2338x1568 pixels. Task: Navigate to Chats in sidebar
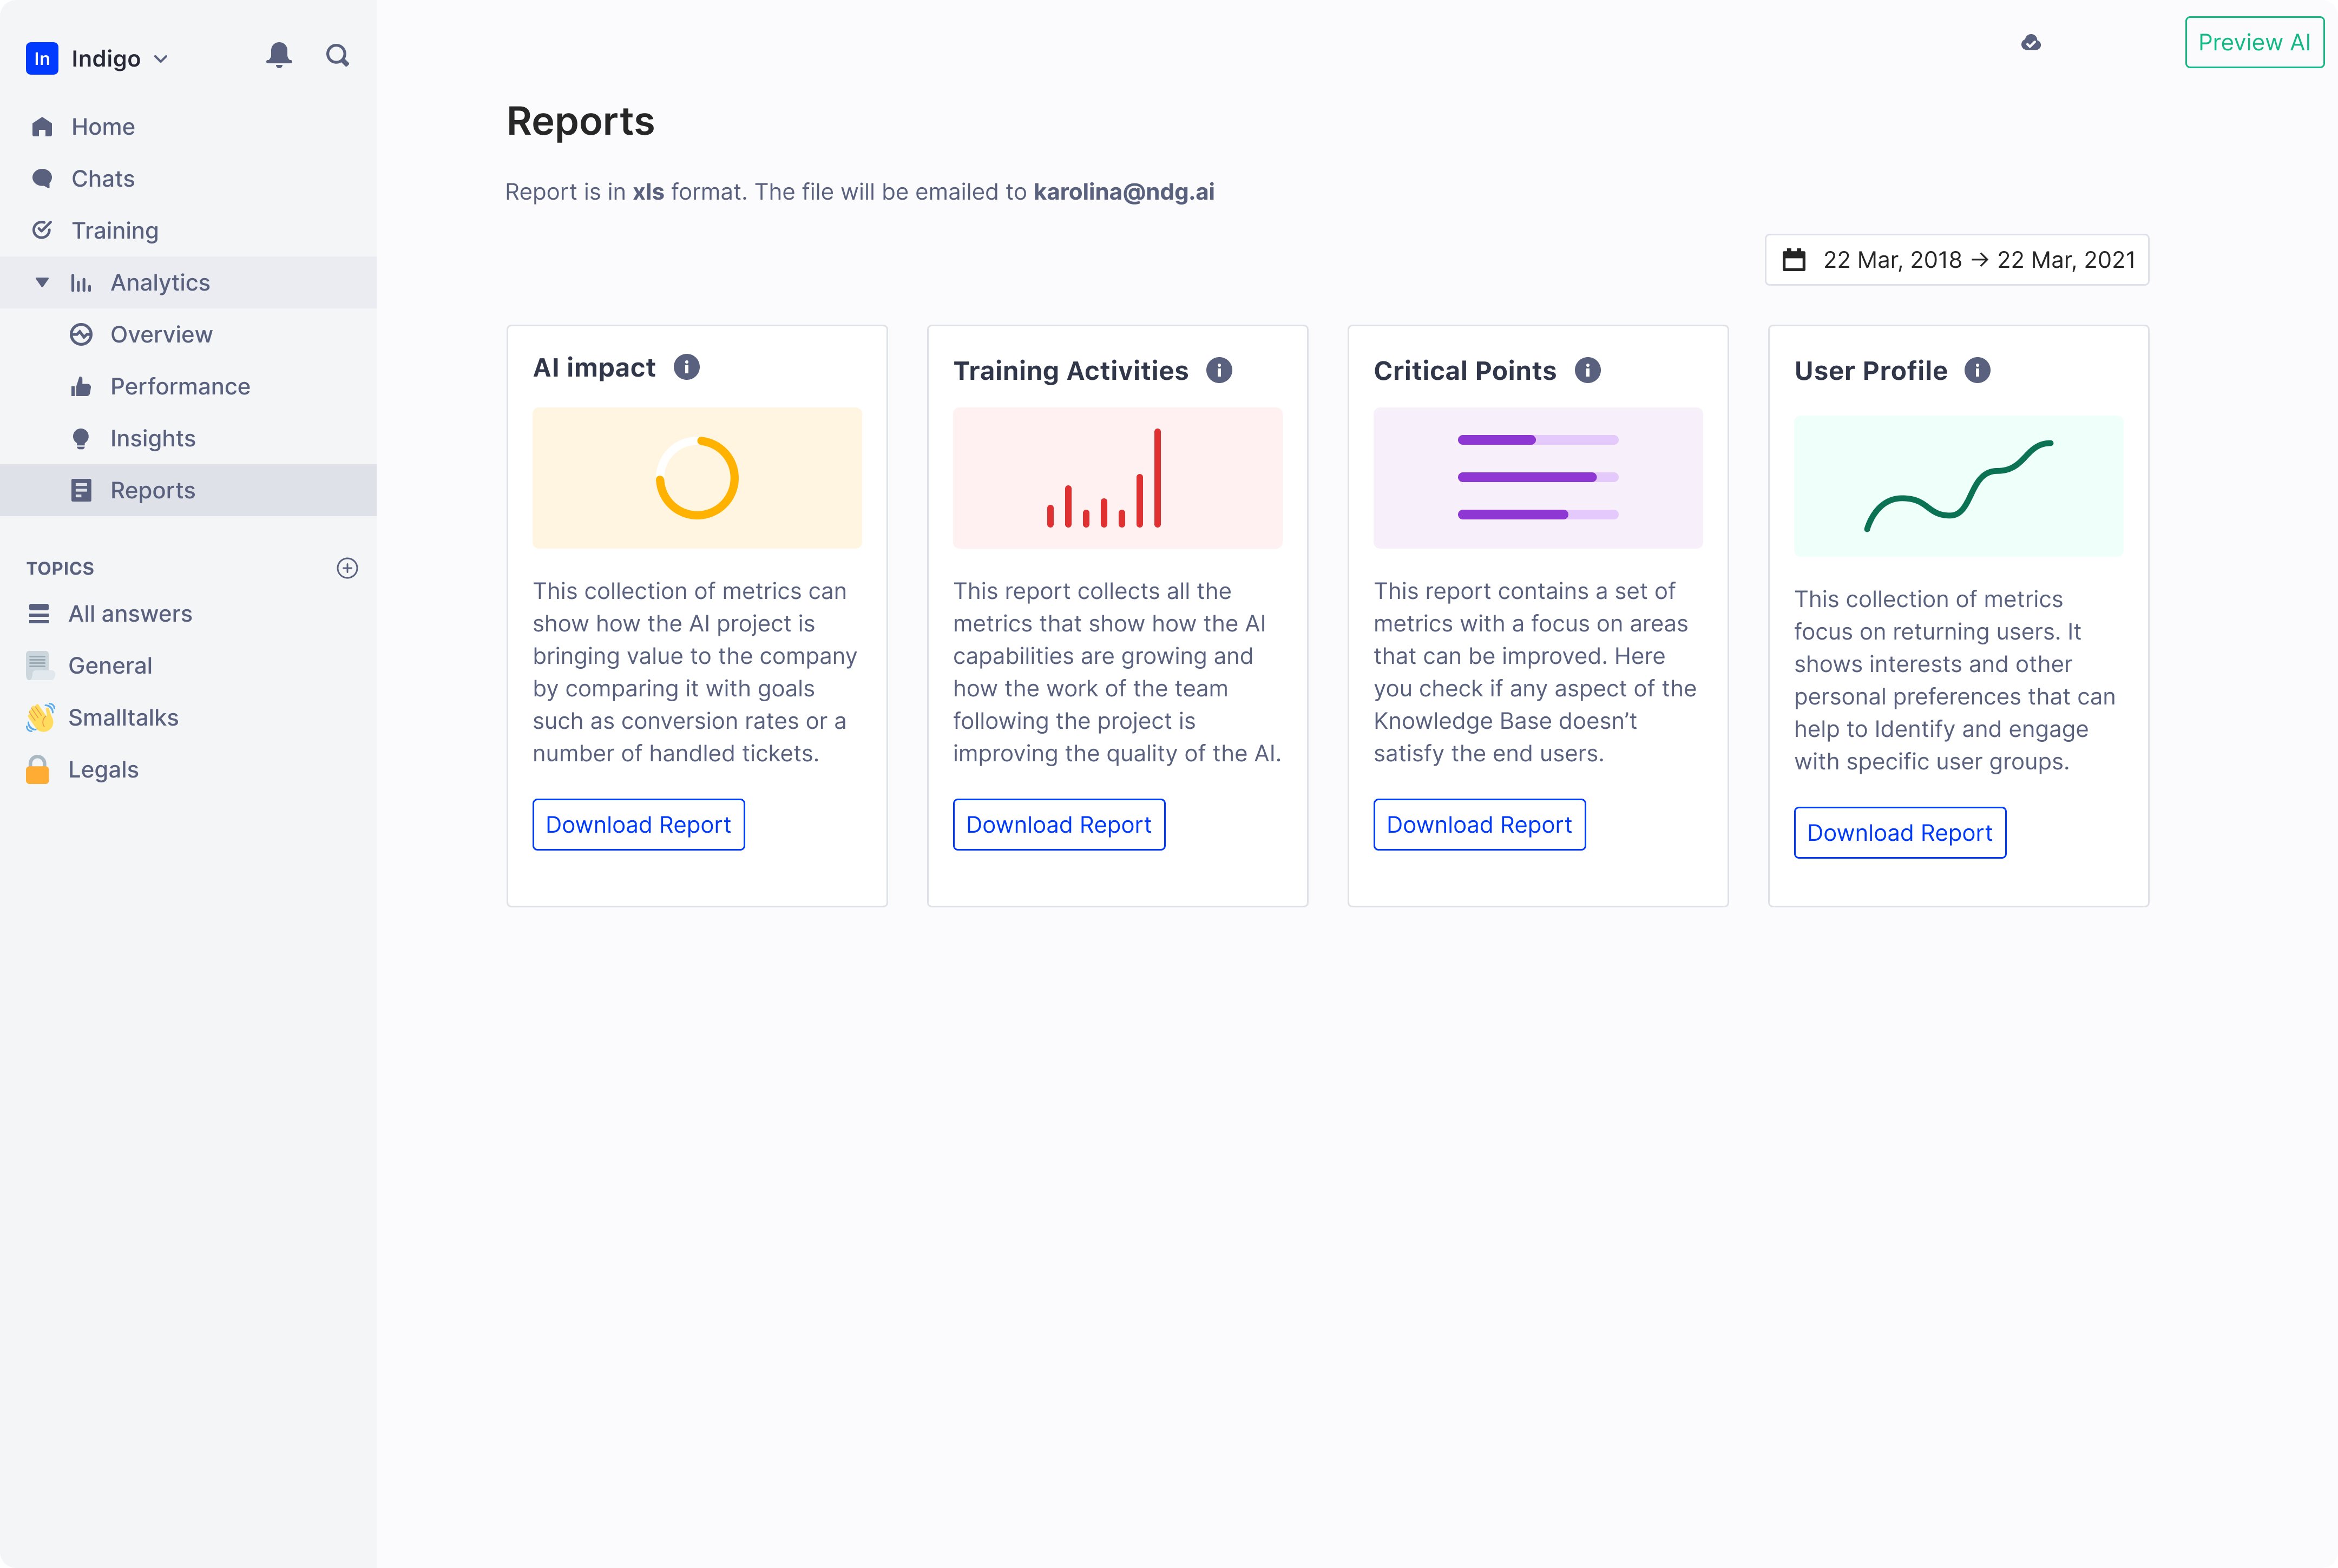click(x=102, y=179)
